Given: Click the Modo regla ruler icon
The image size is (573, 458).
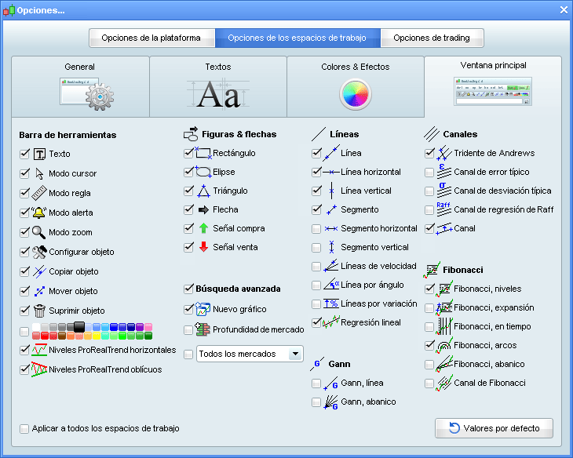Looking at the screenshot, I should [39, 193].
